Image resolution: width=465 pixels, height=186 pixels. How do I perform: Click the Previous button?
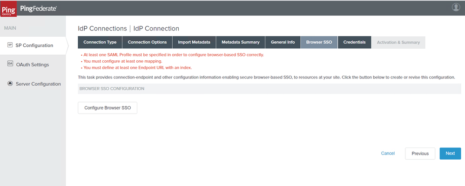420,154
